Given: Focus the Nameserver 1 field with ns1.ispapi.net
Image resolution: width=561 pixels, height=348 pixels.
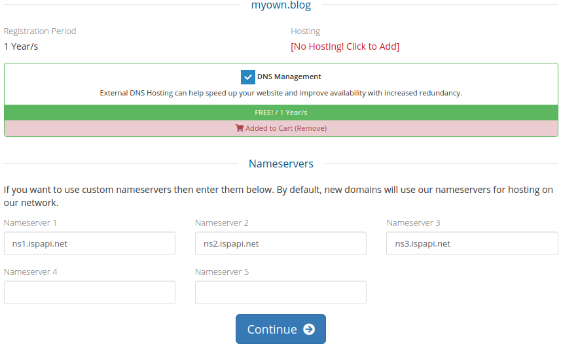Looking at the screenshot, I should click(90, 243).
